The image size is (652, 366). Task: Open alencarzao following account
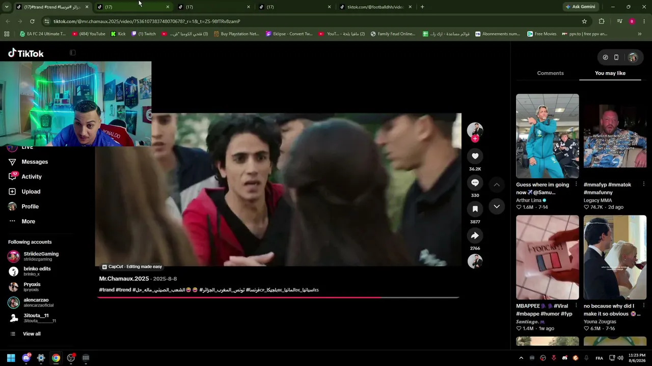tap(36, 302)
